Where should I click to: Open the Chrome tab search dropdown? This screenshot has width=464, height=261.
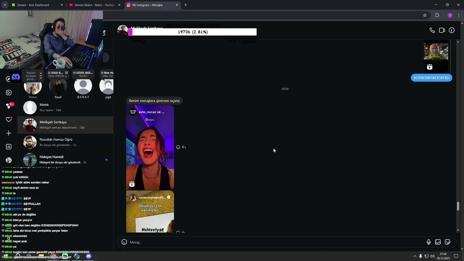click(5, 5)
